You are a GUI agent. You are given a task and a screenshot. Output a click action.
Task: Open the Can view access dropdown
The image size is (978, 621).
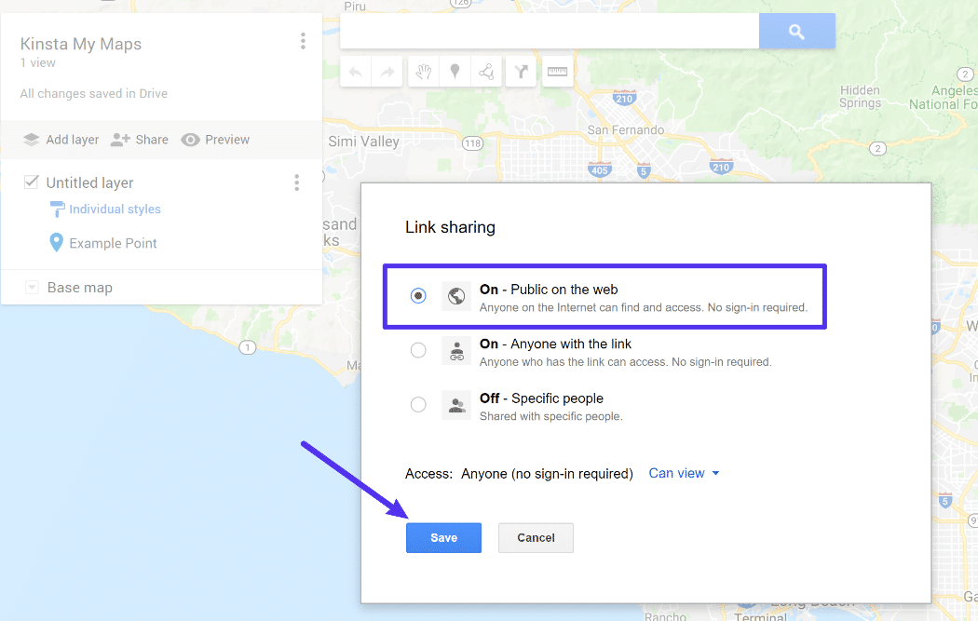684,473
